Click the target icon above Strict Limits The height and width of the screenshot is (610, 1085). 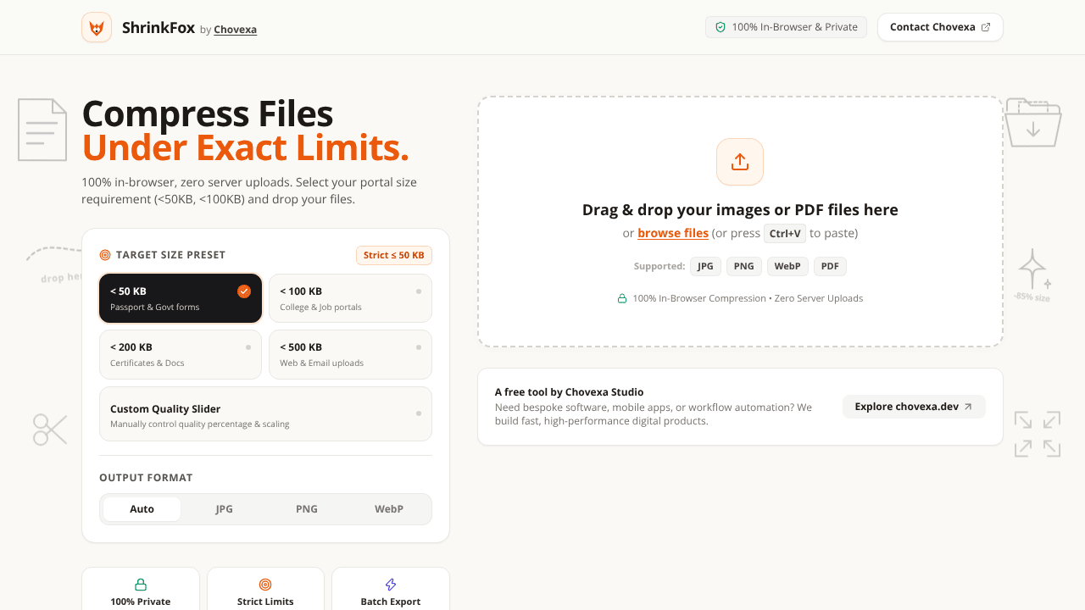tap(265, 585)
